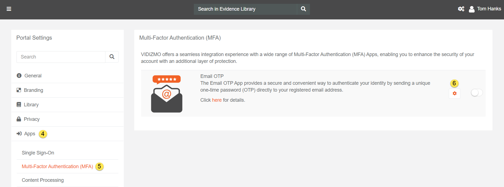Enable the Email OTP toggle switch

point(477,93)
